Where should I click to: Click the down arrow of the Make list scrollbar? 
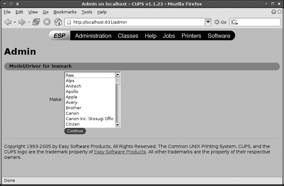(x=118, y=125)
